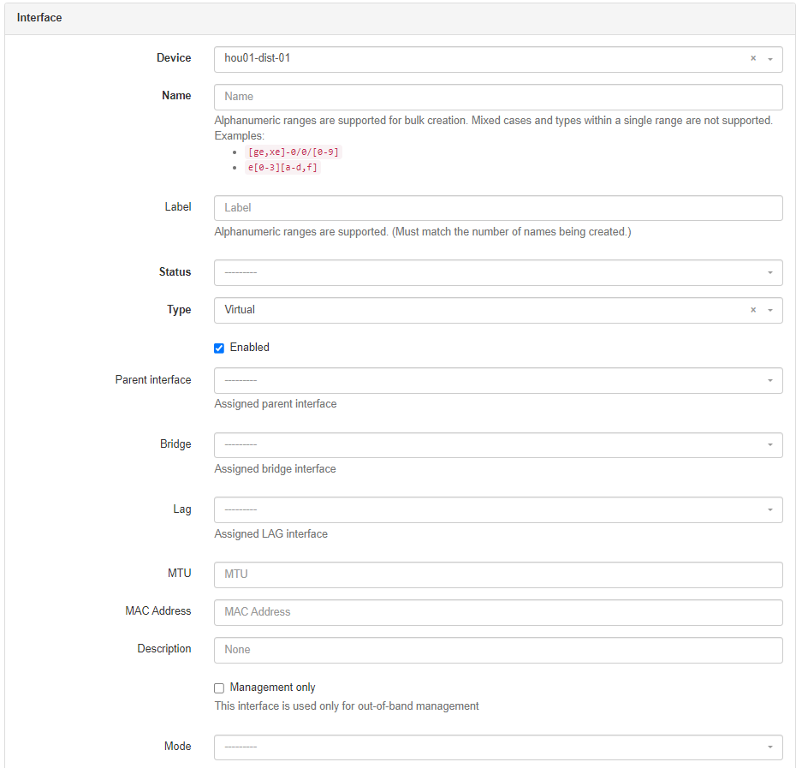Toggle the Enabled checkbox

click(219, 348)
